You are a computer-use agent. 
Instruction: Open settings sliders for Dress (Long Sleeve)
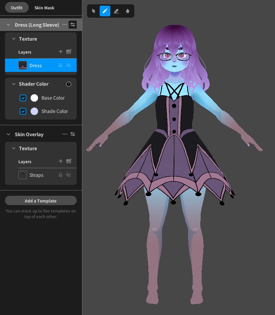73,24
